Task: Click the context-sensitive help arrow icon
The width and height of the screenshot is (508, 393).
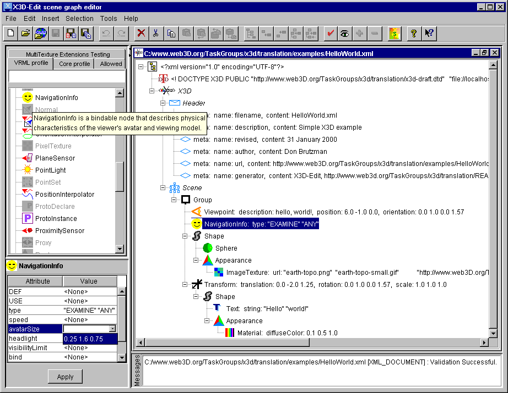Action: 429,34
